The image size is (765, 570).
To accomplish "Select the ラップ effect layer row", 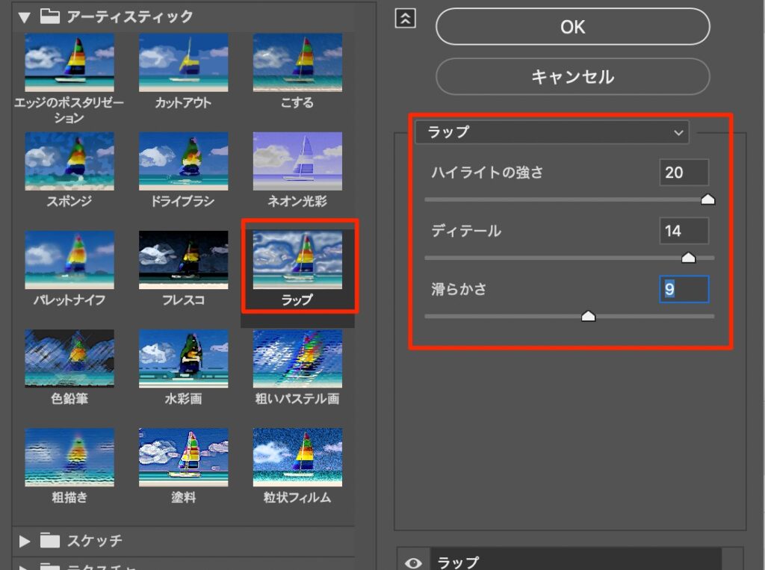I will [575, 563].
